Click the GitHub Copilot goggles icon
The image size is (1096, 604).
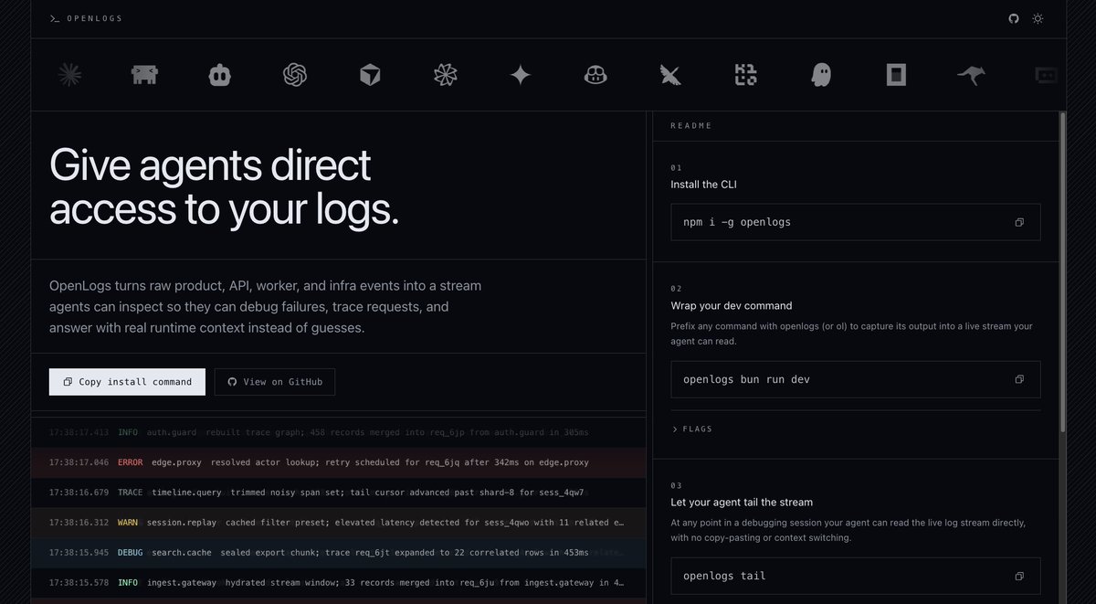(x=595, y=75)
